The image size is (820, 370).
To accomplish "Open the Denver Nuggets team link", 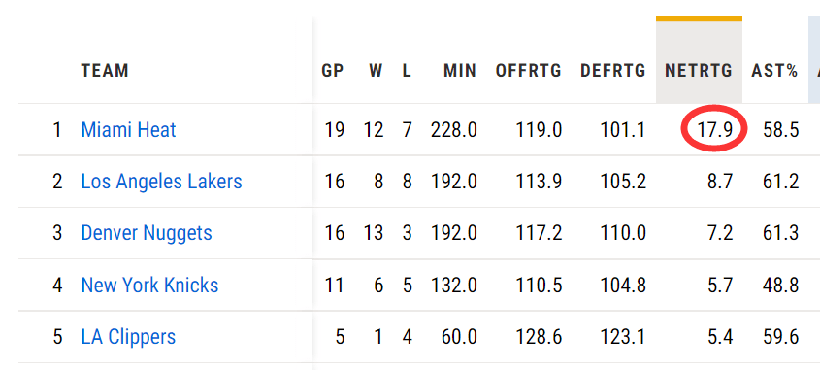I will click(x=147, y=233).
